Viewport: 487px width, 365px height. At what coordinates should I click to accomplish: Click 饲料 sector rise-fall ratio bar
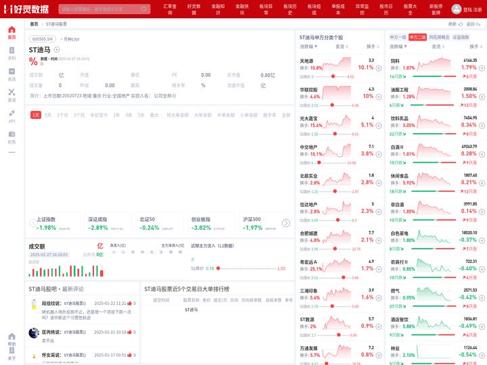click(434, 76)
